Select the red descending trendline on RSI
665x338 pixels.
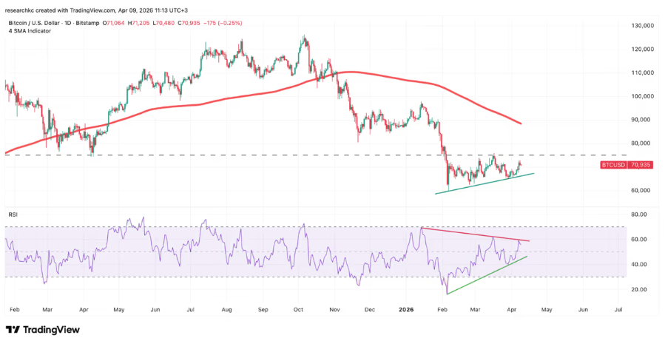coord(473,235)
